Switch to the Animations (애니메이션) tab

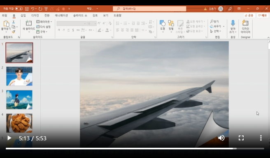tap(61, 16)
